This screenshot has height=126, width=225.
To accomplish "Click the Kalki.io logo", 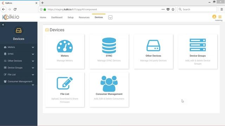I will (x=11, y=17).
